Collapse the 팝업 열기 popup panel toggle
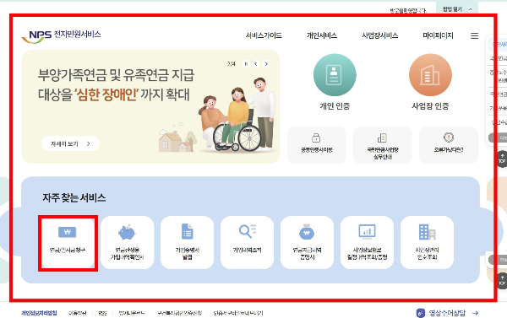The image size is (507, 318). 457,9
